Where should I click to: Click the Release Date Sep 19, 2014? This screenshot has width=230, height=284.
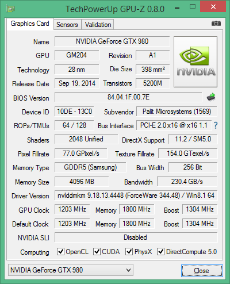[77, 83]
